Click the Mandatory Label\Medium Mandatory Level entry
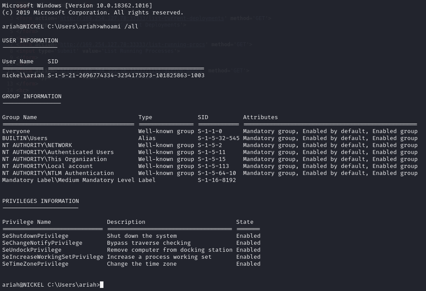The height and width of the screenshot is (291, 426). click(69, 180)
